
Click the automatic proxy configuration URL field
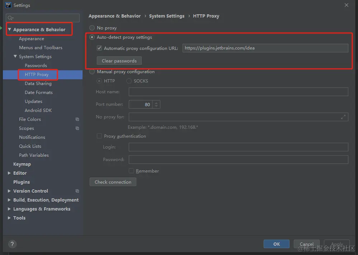(265, 48)
